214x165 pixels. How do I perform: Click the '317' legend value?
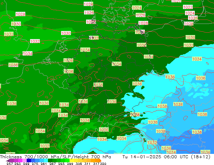[96, 164]
